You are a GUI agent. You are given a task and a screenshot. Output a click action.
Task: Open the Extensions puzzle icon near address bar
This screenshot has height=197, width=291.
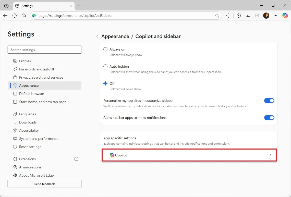pyautogui.click(x=228, y=16)
